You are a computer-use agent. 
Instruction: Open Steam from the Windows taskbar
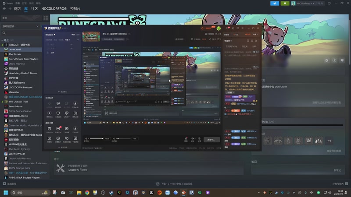click(x=111, y=193)
